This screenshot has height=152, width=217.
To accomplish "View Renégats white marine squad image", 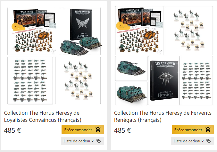I will (x=188, y=31).
